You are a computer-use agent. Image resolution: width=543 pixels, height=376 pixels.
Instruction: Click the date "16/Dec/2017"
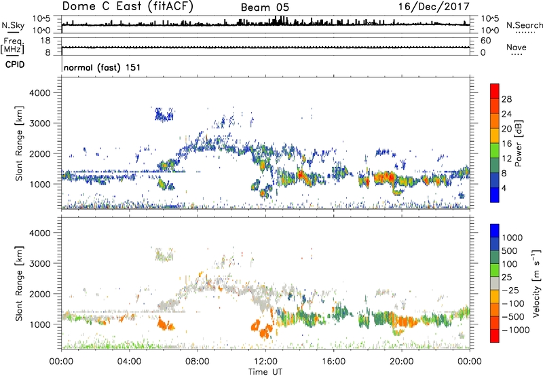(x=434, y=6)
